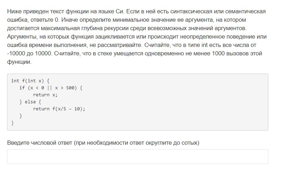Click the final closing brace of the function
Screen dimensions: 283x172
click(13, 123)
